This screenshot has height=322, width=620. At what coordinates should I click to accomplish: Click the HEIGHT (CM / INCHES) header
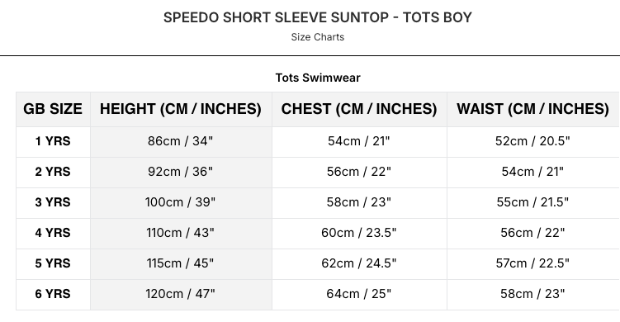181,109
